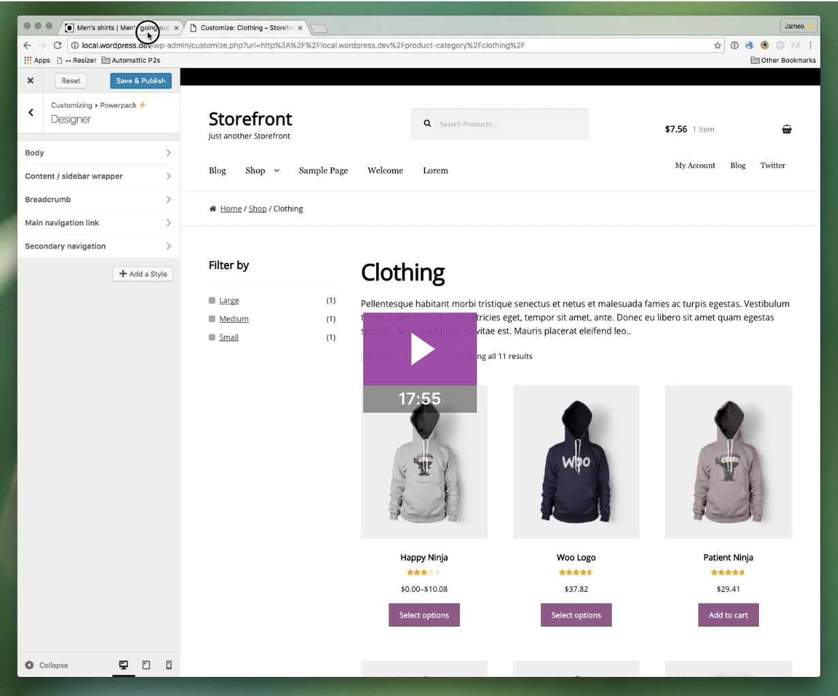838x696 pixels.
Task: Close the Customizer with the X icon
Action: (x=31, y=80)
